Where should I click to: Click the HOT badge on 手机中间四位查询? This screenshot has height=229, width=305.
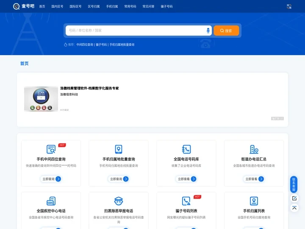(62, 145)
